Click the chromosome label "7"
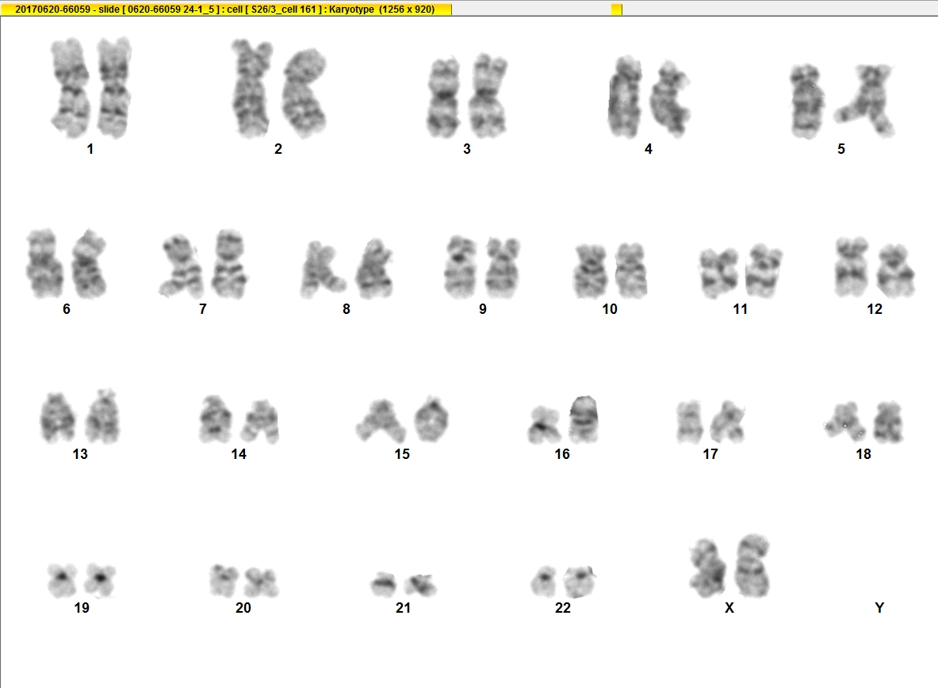This screenshot has width=938, height=688. coord(203,309)
